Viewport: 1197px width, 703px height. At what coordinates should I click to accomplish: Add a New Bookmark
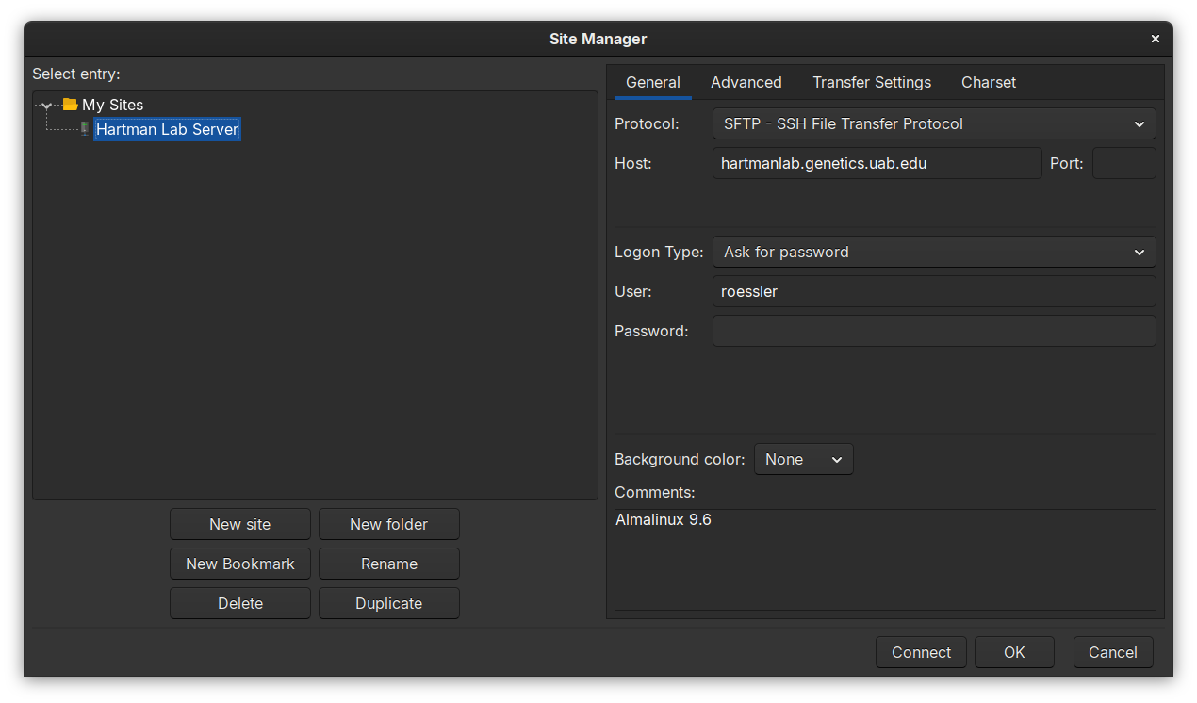[239, 564]
